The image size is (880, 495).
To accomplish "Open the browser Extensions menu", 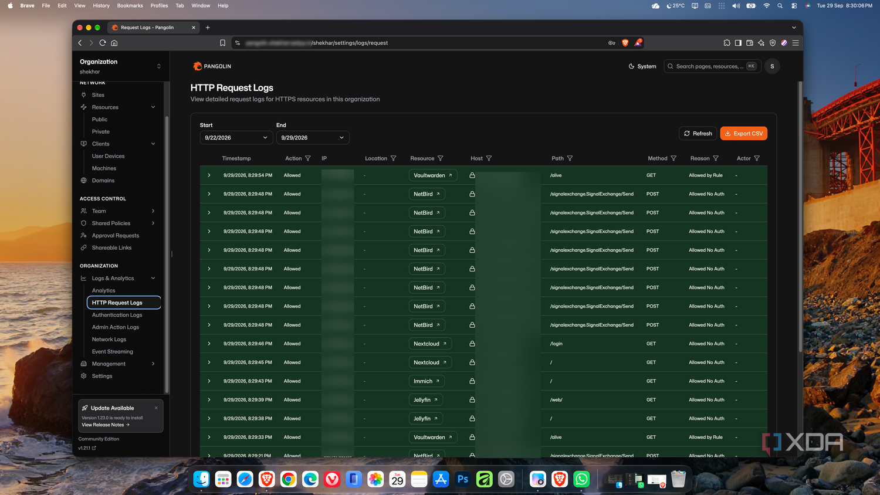I will (727, 43).
